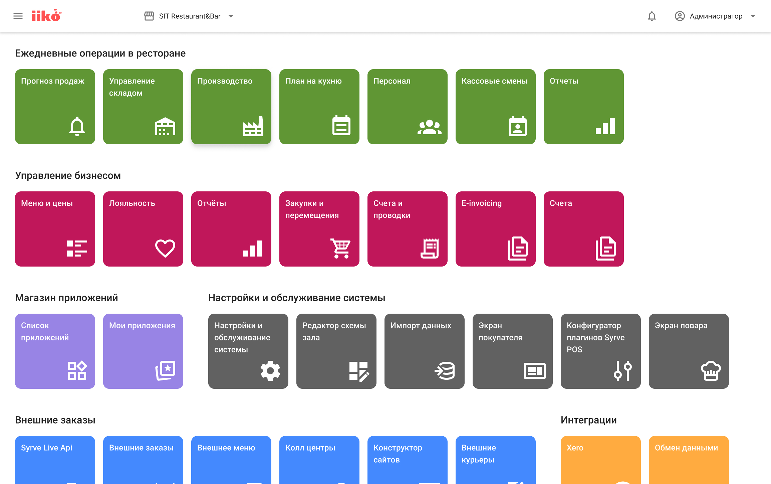Click the screen icon on Экран покупателя

pos(535,371)
